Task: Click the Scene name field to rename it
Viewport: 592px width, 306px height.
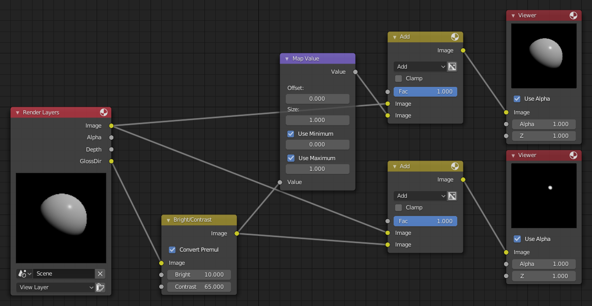Action: [64, 273]
